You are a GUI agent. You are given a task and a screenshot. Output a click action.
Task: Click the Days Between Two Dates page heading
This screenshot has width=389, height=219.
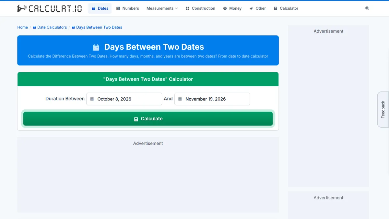point(154,47)
